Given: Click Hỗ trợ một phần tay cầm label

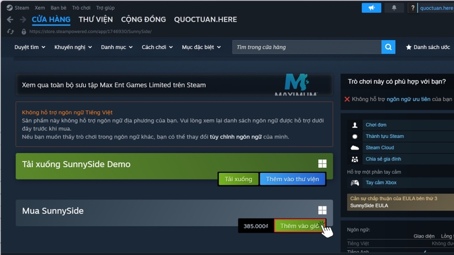Looking at the screenshot, I should pos(374,172).
